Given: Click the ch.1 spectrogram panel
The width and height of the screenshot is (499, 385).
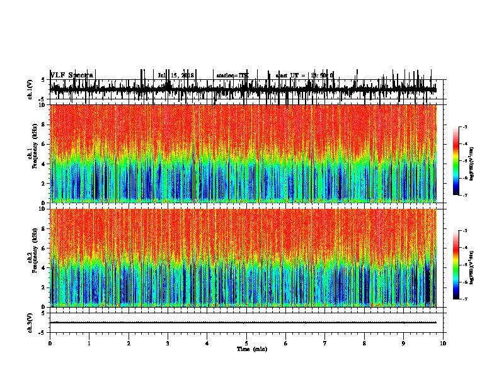Looking at the screenshot, I should 243,153.
